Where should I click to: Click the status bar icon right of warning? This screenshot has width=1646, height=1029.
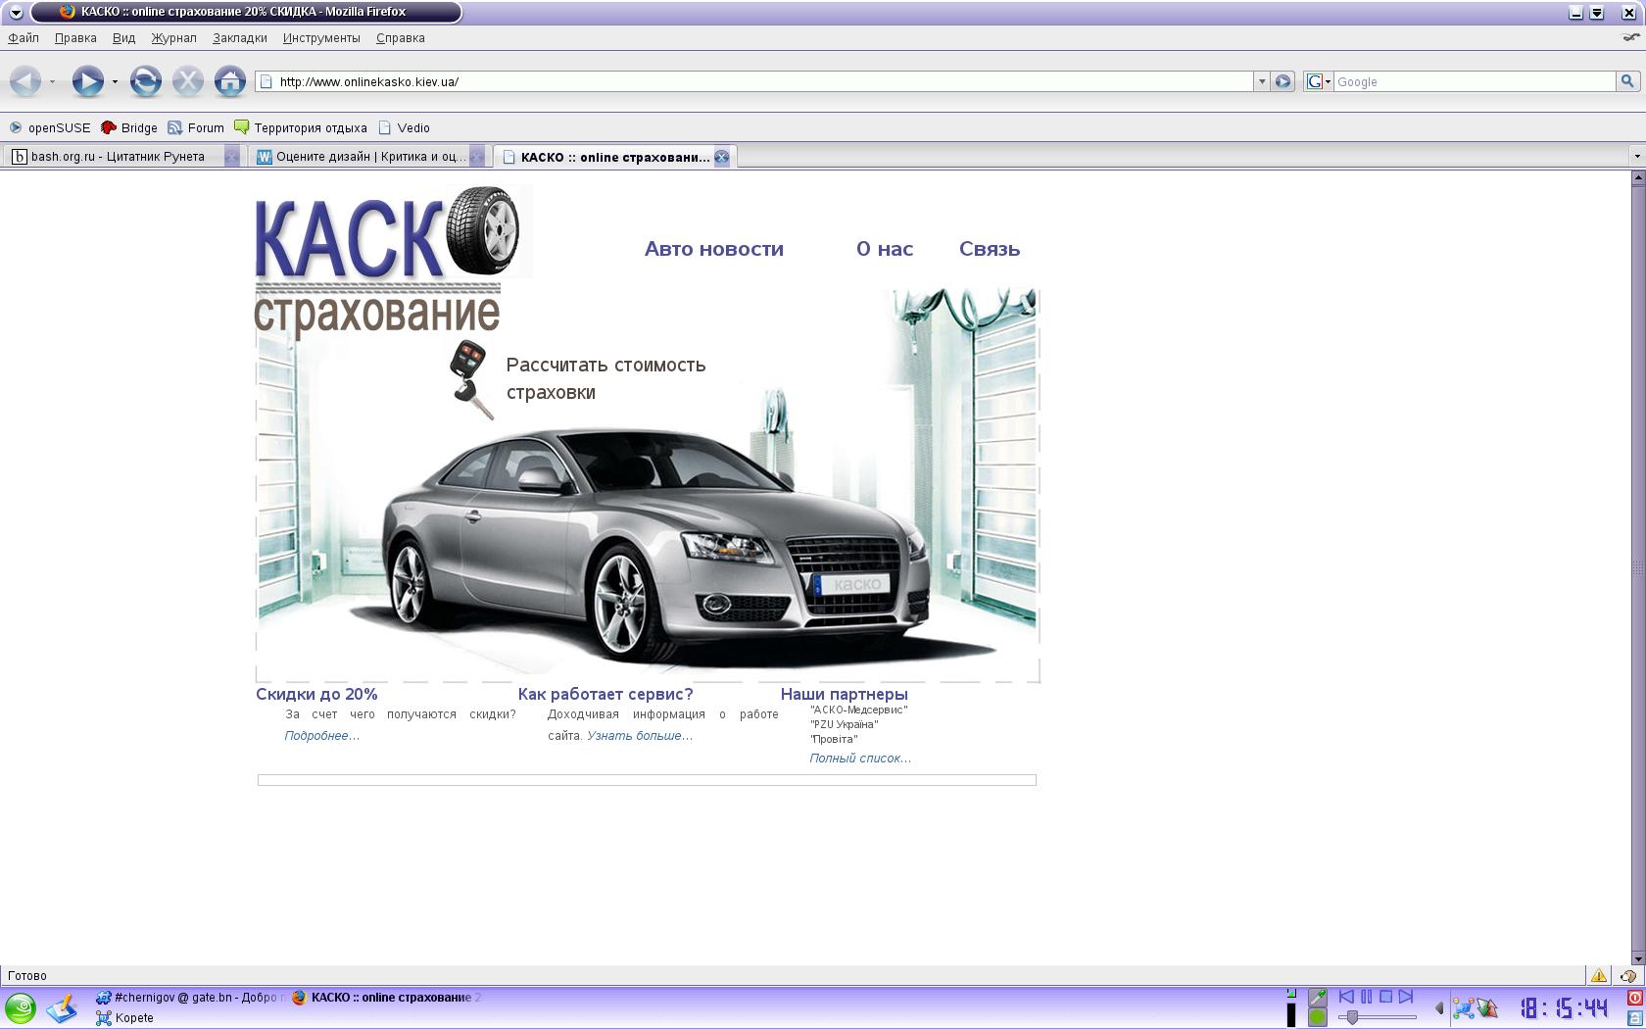[x=1627, y=975]
